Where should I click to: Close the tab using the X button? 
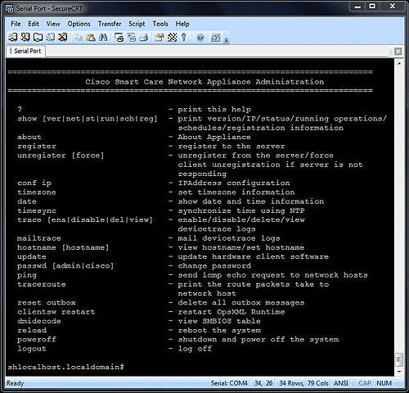(x=398, y=51)
